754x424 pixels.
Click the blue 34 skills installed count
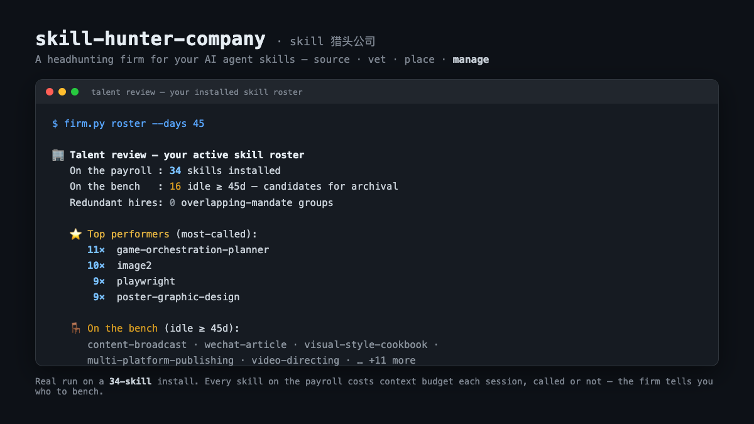175,171
